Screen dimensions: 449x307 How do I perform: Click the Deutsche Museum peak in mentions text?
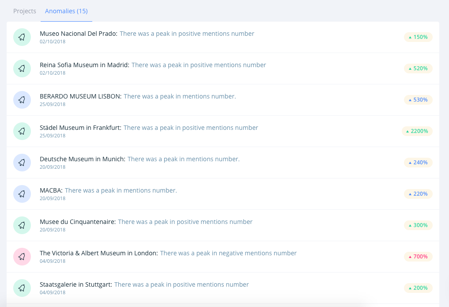click(x=183, y=159)
